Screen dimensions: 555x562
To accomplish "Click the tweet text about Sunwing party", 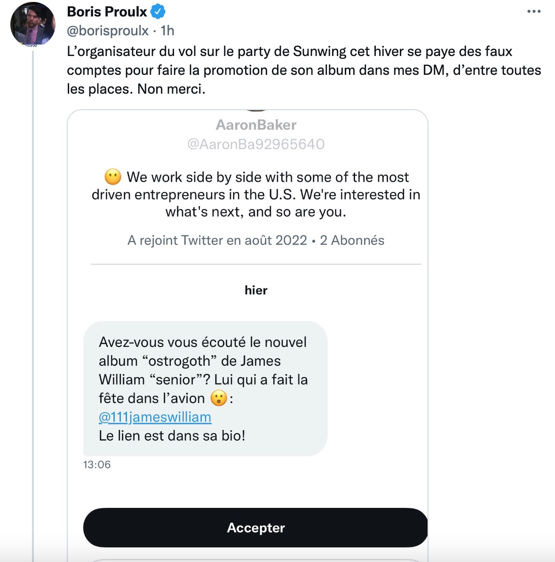I will tap(304, 70).
